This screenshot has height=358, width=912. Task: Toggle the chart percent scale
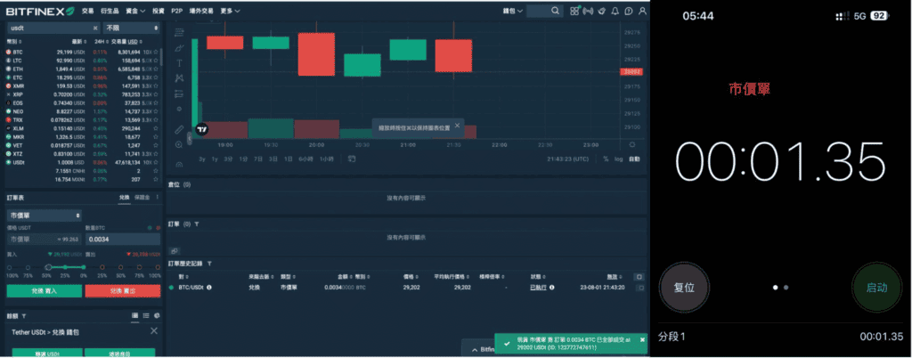pyautogui.click(x=606, y=159)
